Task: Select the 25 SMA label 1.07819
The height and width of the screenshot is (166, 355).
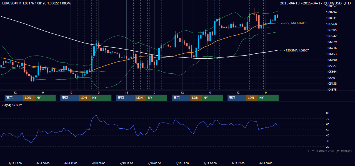Action: (294, 23)
